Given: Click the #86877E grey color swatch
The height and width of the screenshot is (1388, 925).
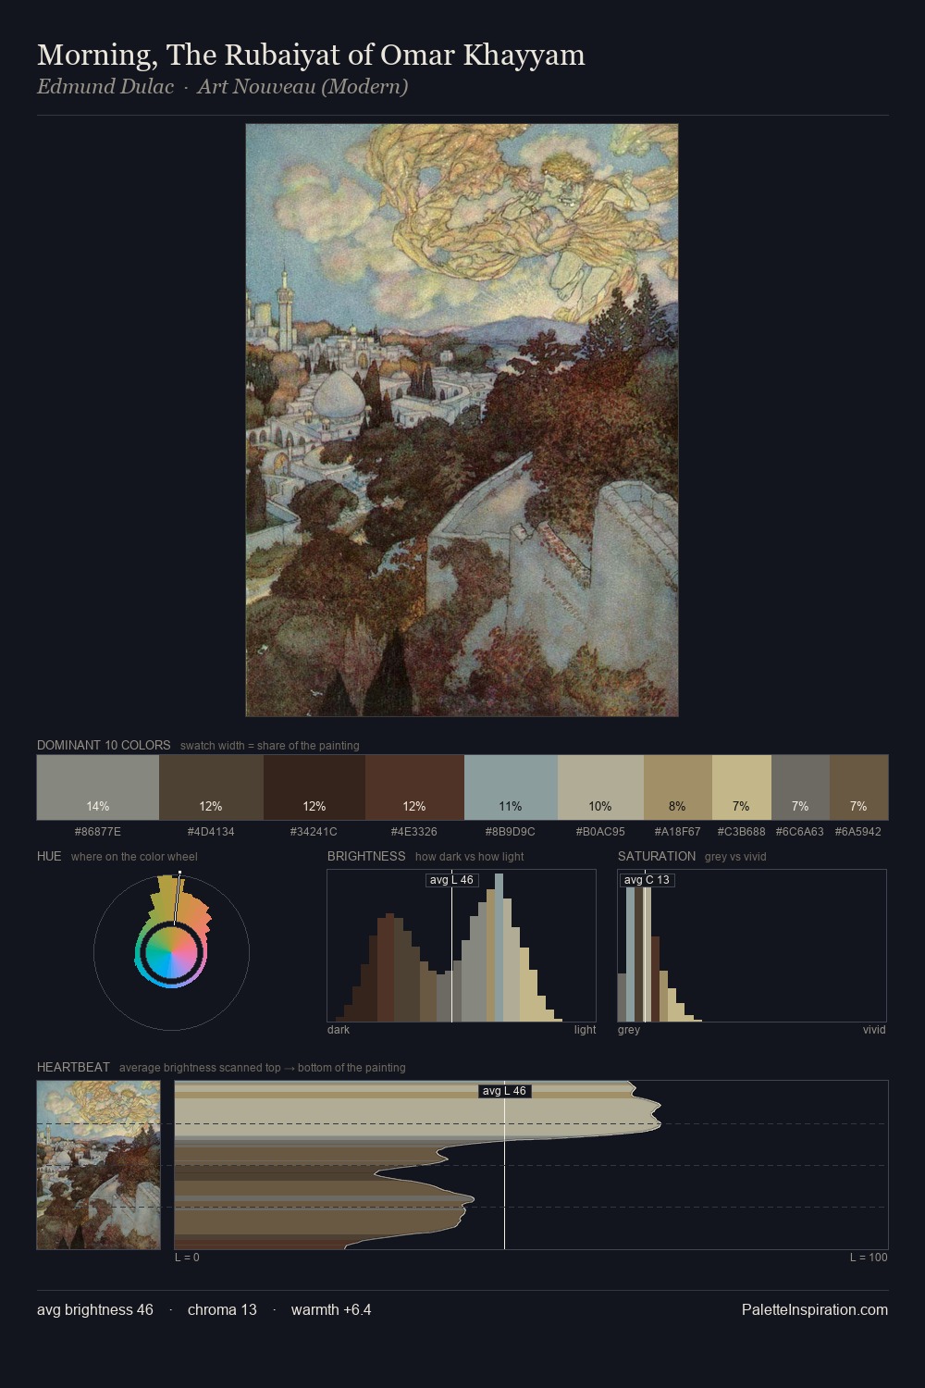Looking at the screenshot, I should point(98,787).
